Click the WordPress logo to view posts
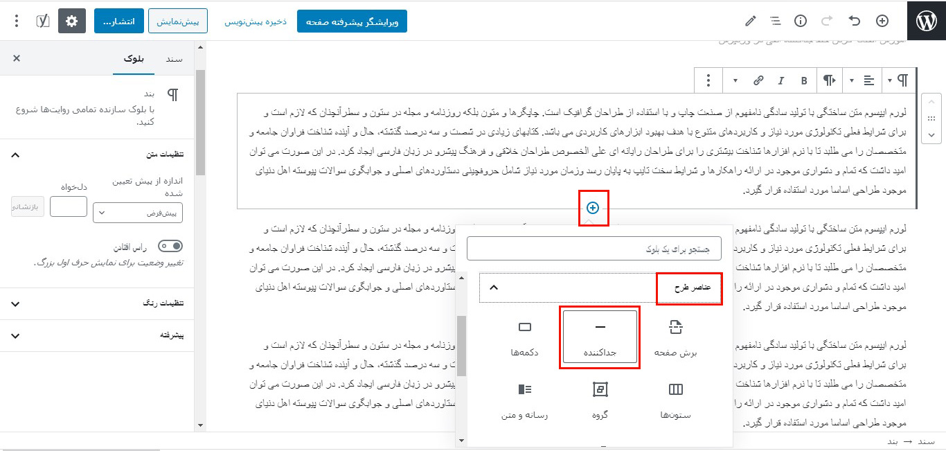946x451 pixels. pyautogui.click(x=926, y=21)
